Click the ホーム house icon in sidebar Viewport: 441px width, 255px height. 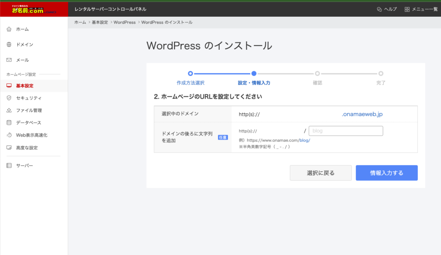click(9, 29)
